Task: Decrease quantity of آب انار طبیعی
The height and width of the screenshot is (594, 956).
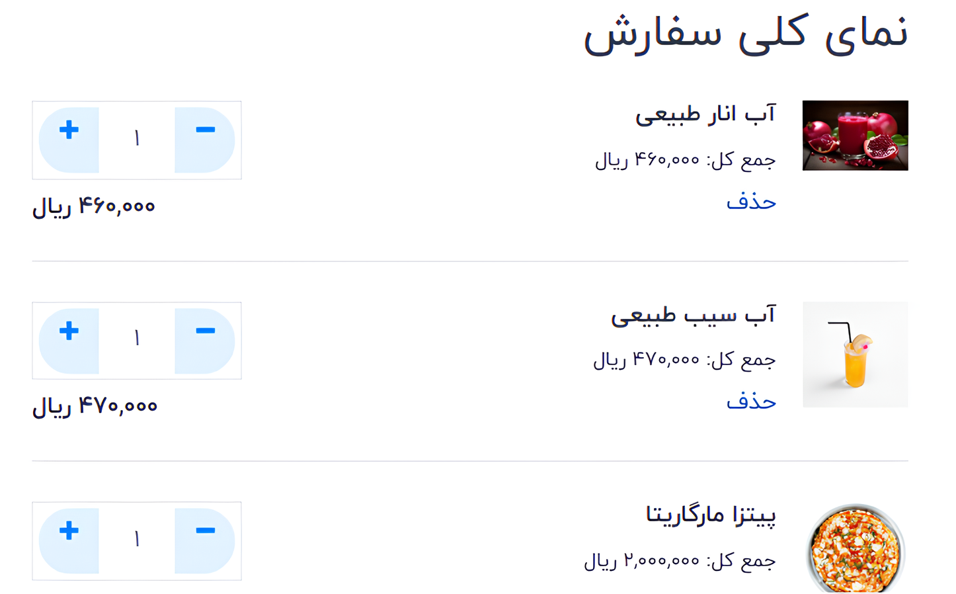Action: click(205, 140)
